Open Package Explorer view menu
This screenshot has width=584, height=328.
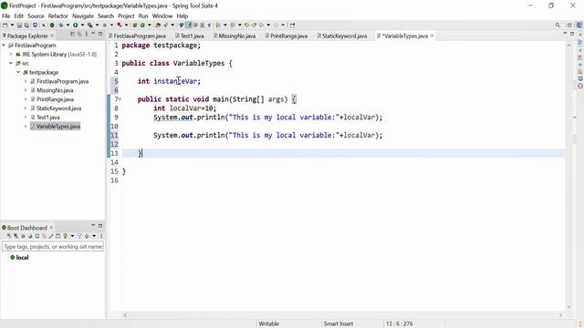coord(87,35)
